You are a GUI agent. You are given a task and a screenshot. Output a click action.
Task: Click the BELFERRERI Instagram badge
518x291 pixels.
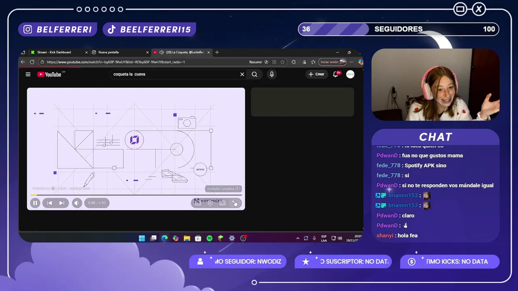(x=57, y=30)
